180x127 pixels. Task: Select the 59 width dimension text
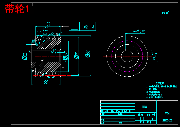(48, 24)
